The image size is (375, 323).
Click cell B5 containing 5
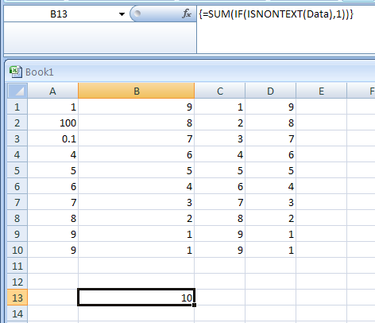coord(137,170)
